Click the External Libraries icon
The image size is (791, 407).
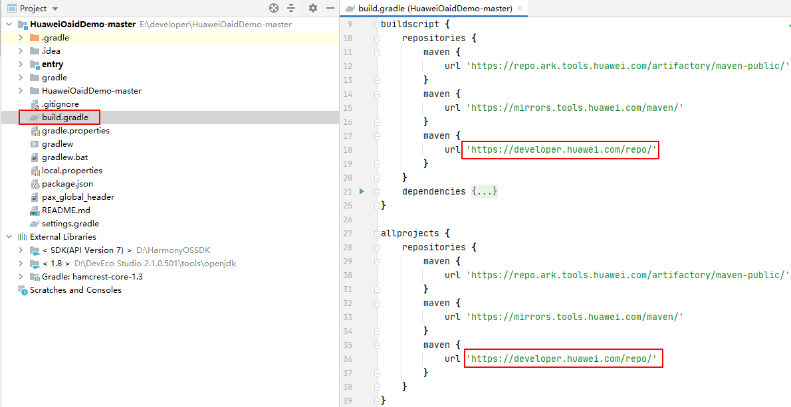(x=23, y=237)
